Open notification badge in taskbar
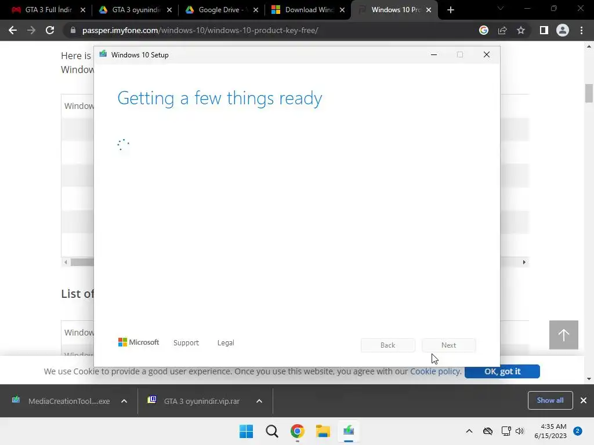Image resolution: width=594 pixels, height=445 pixels. (578, 431)
